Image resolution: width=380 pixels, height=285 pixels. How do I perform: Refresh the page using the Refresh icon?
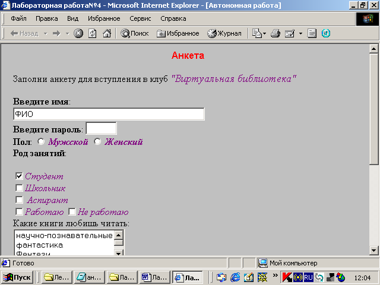tap(93, 33)
